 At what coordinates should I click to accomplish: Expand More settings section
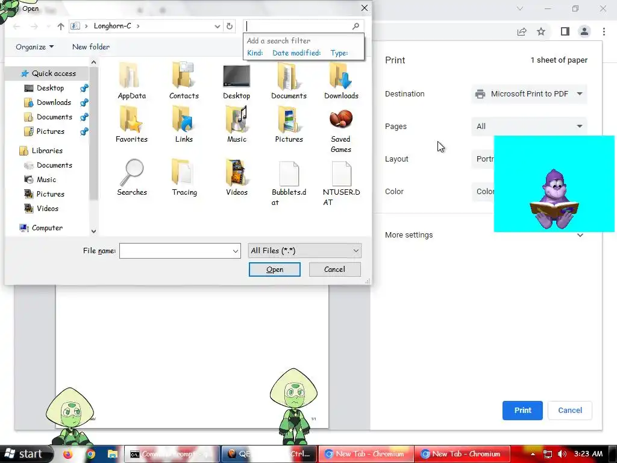[485, 235]
